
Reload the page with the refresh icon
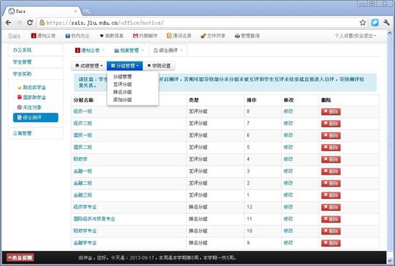(30, 23)
